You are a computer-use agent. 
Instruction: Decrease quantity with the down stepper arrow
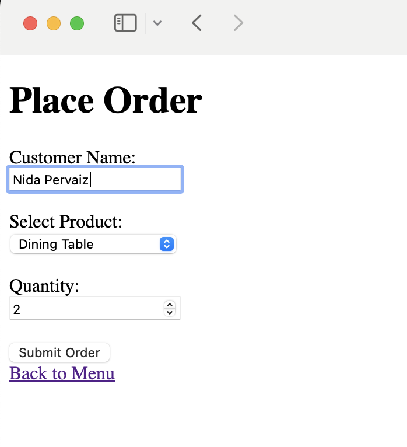170,312
